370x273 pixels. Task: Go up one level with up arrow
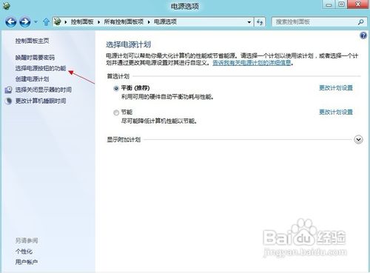[46, 22]
